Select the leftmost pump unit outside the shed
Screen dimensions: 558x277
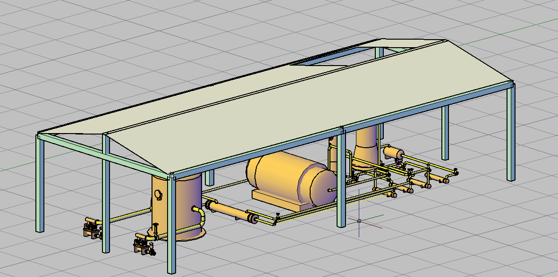93,229
